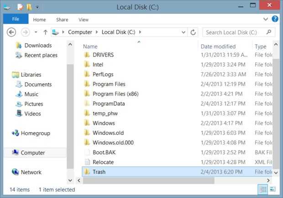The image size is (283, 198).
Task: Open Pictures library in sidebar
Action: [x=34, y=104]
